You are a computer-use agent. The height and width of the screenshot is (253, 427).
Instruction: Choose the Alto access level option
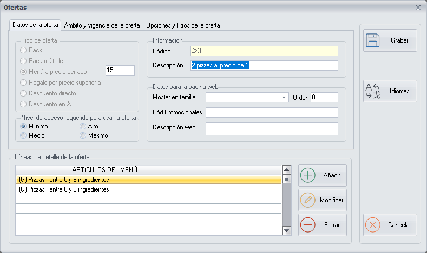click(x=83, y=126)
